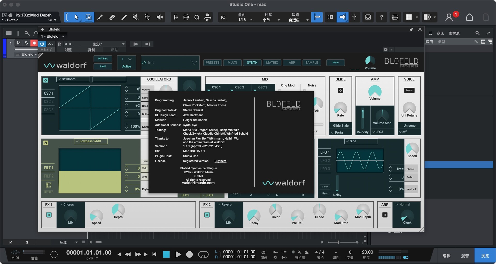Open the 1 - Blofeld instance dropdown
The width and height of the screenshot is (496, 264).
point(53,36)
